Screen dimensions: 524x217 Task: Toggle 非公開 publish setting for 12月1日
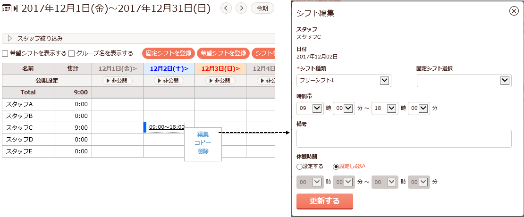[x=117, y=81]
